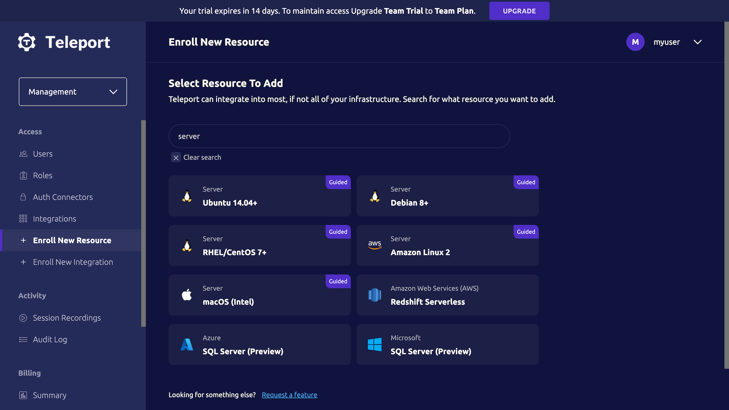Viewport: 729px width, 410px height.
Task: Select Users under Access section
Action: click(x=42, y=153)
